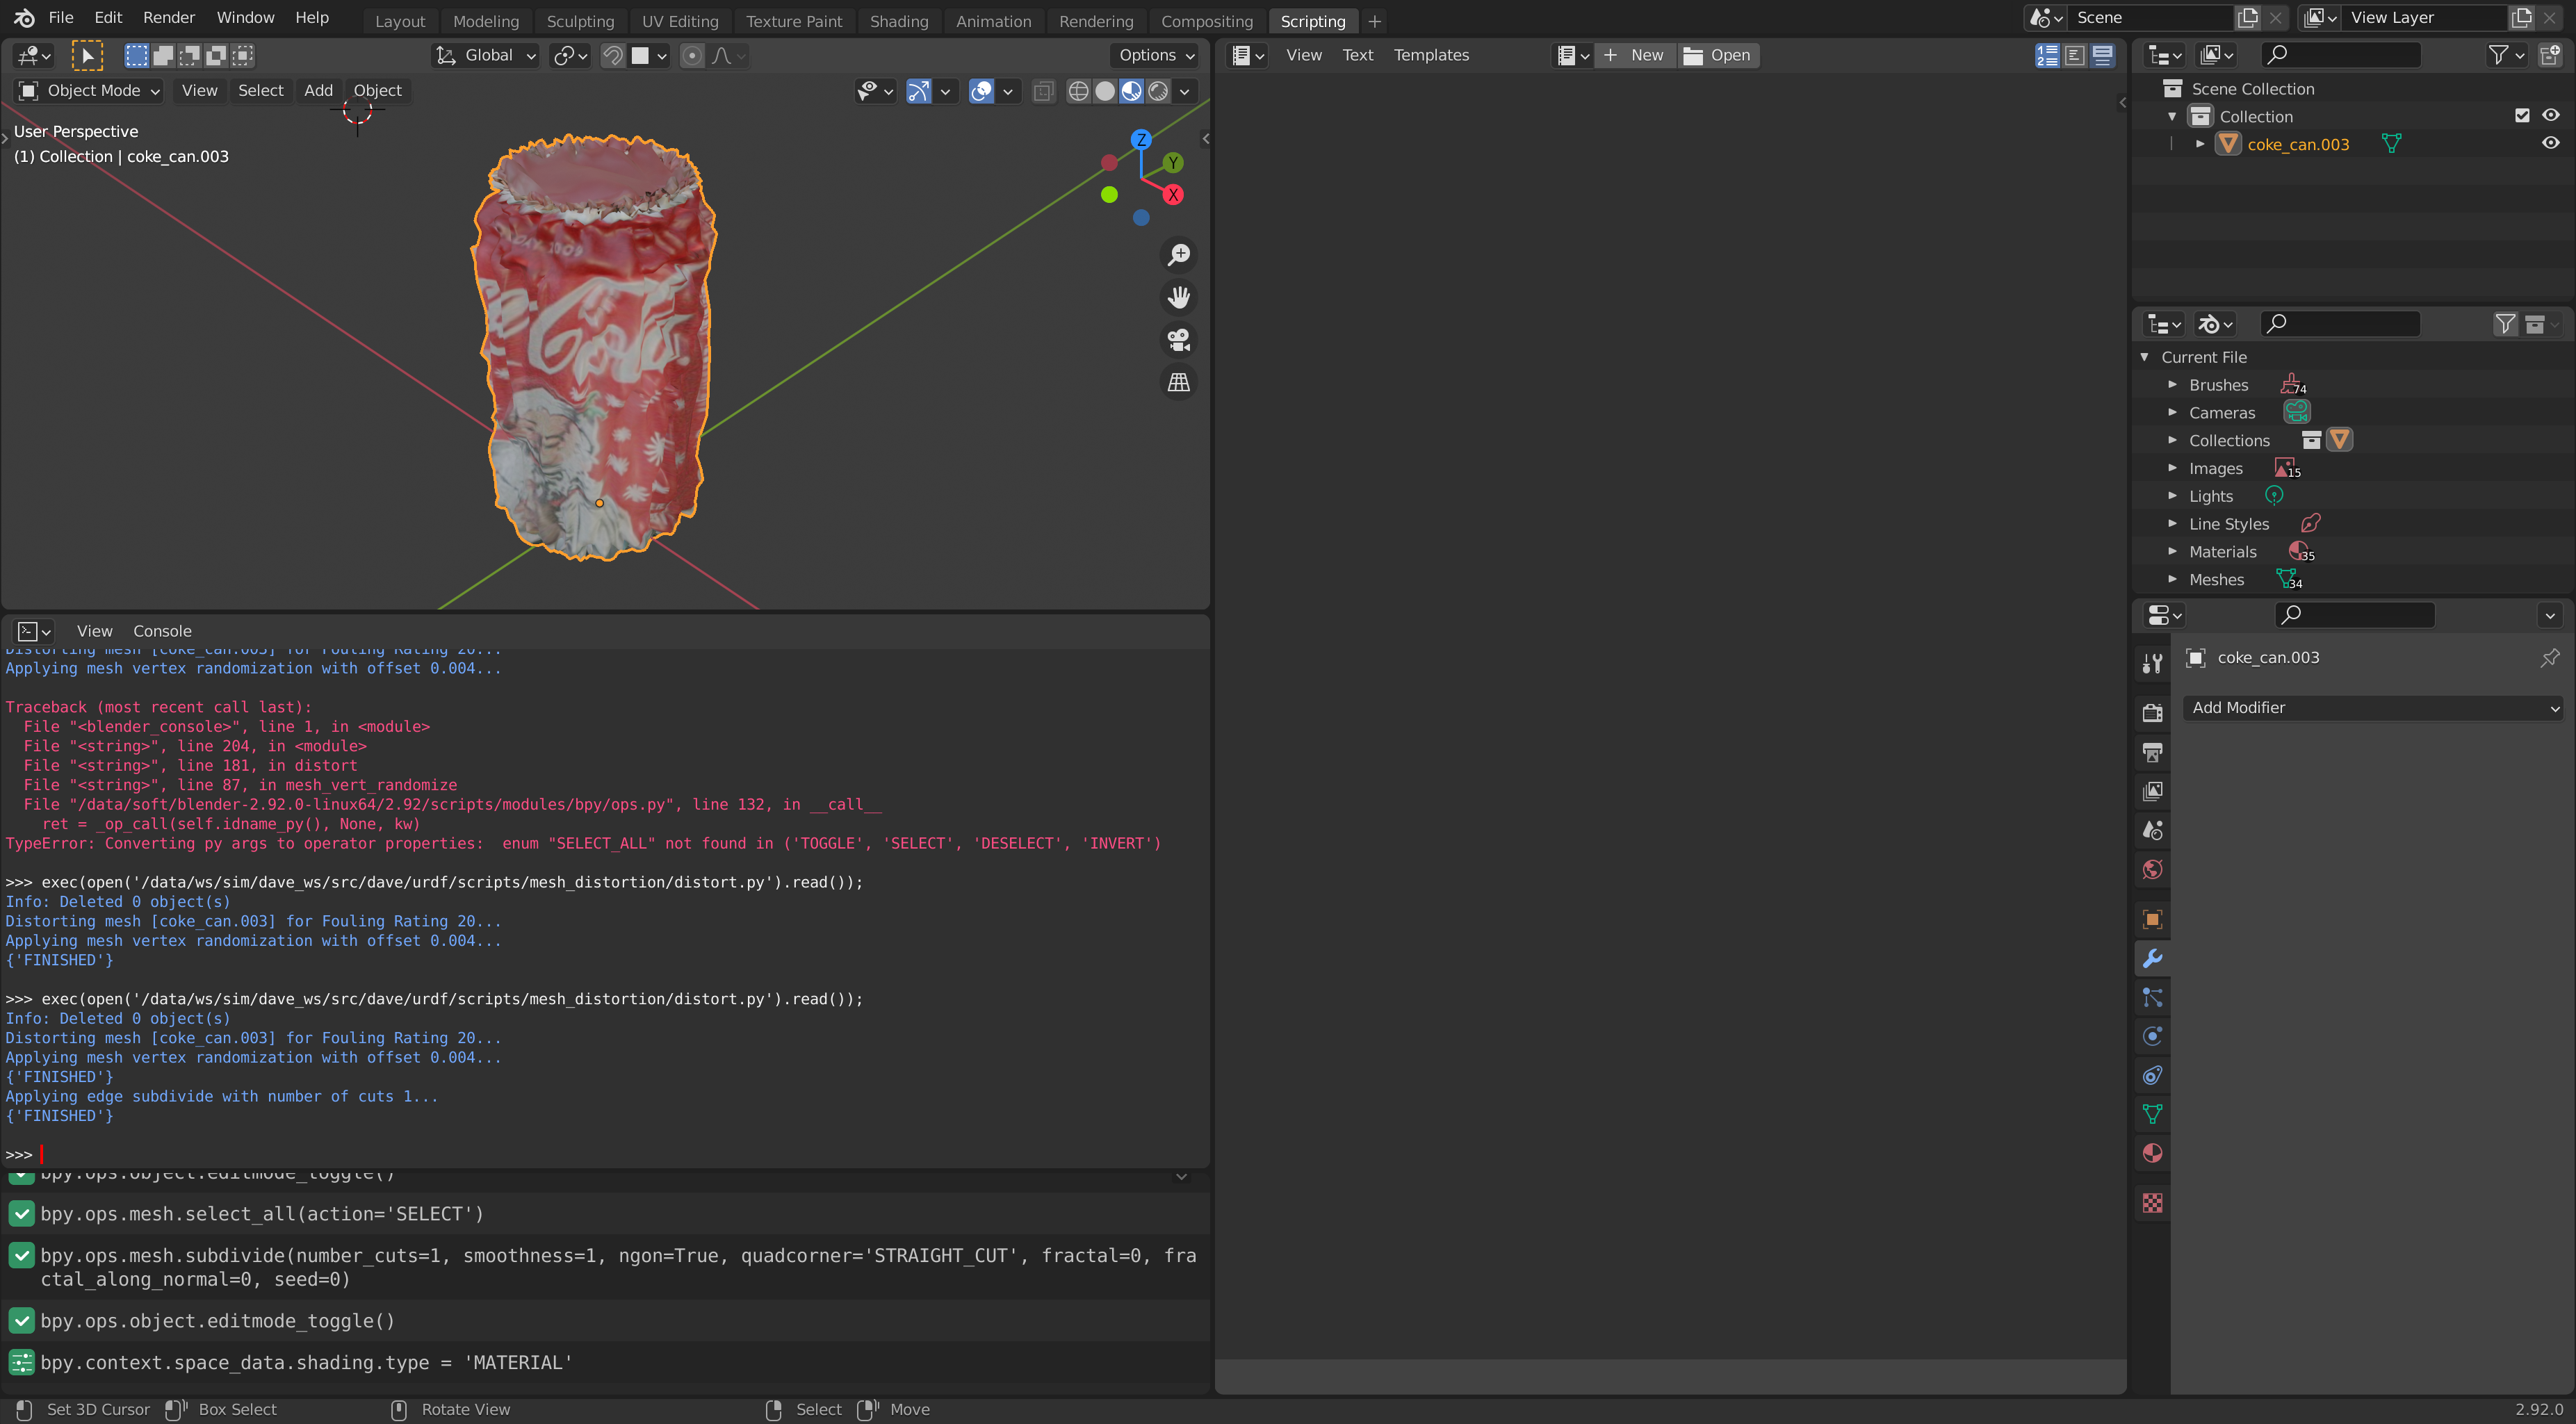Screen dimensions: 2576x1424
Task: Switch to solid viewport shading
Action: coord(1105,91)
